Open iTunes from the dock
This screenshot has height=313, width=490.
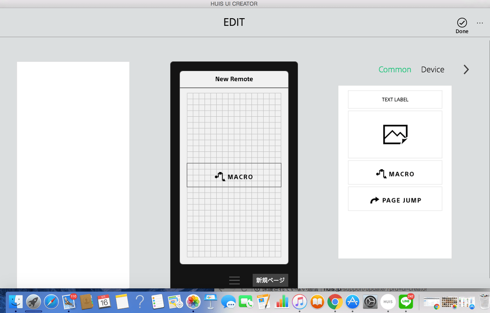(300, 302)
